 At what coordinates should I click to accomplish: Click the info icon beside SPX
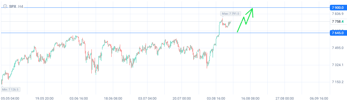pos(5,6)
